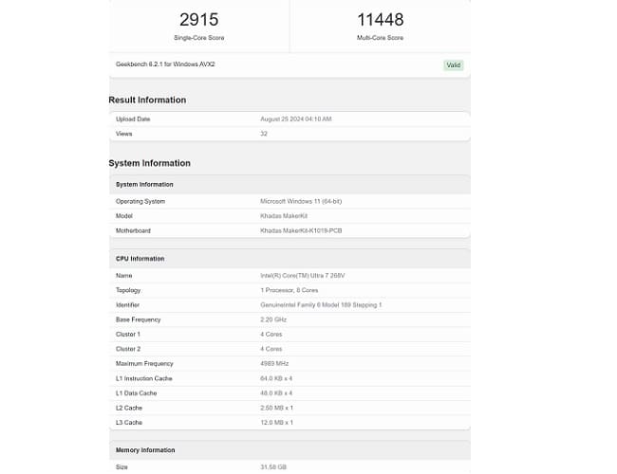
Task: Click the 'Single-Core Score' label
Action: (199, 38)
